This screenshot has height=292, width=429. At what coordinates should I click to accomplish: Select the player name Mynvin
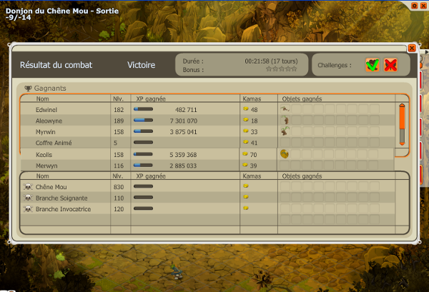(x=46, y=132)
